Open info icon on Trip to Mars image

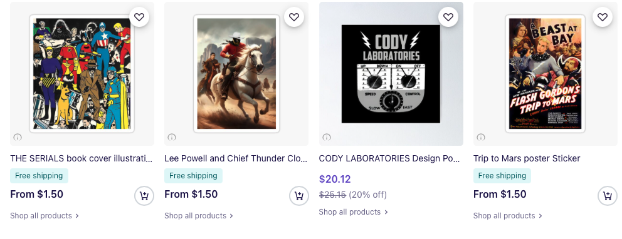click(481, 137)
